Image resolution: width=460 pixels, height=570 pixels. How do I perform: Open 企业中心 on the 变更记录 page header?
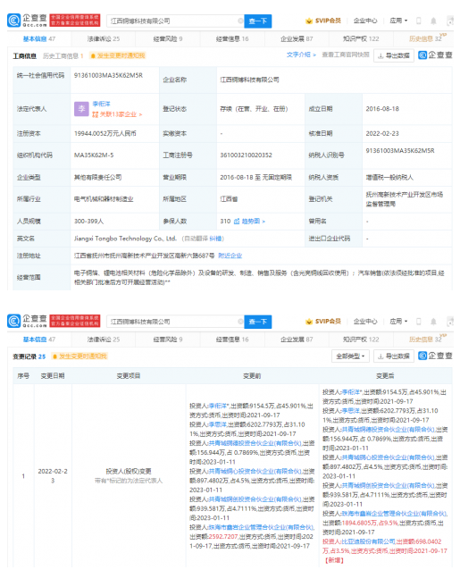365,322
